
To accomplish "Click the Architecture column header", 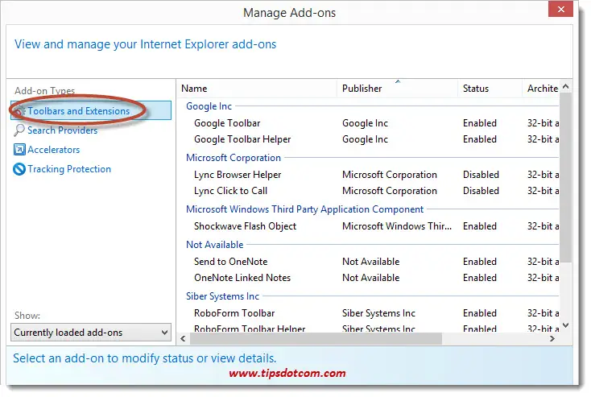I will click(541, 89).
